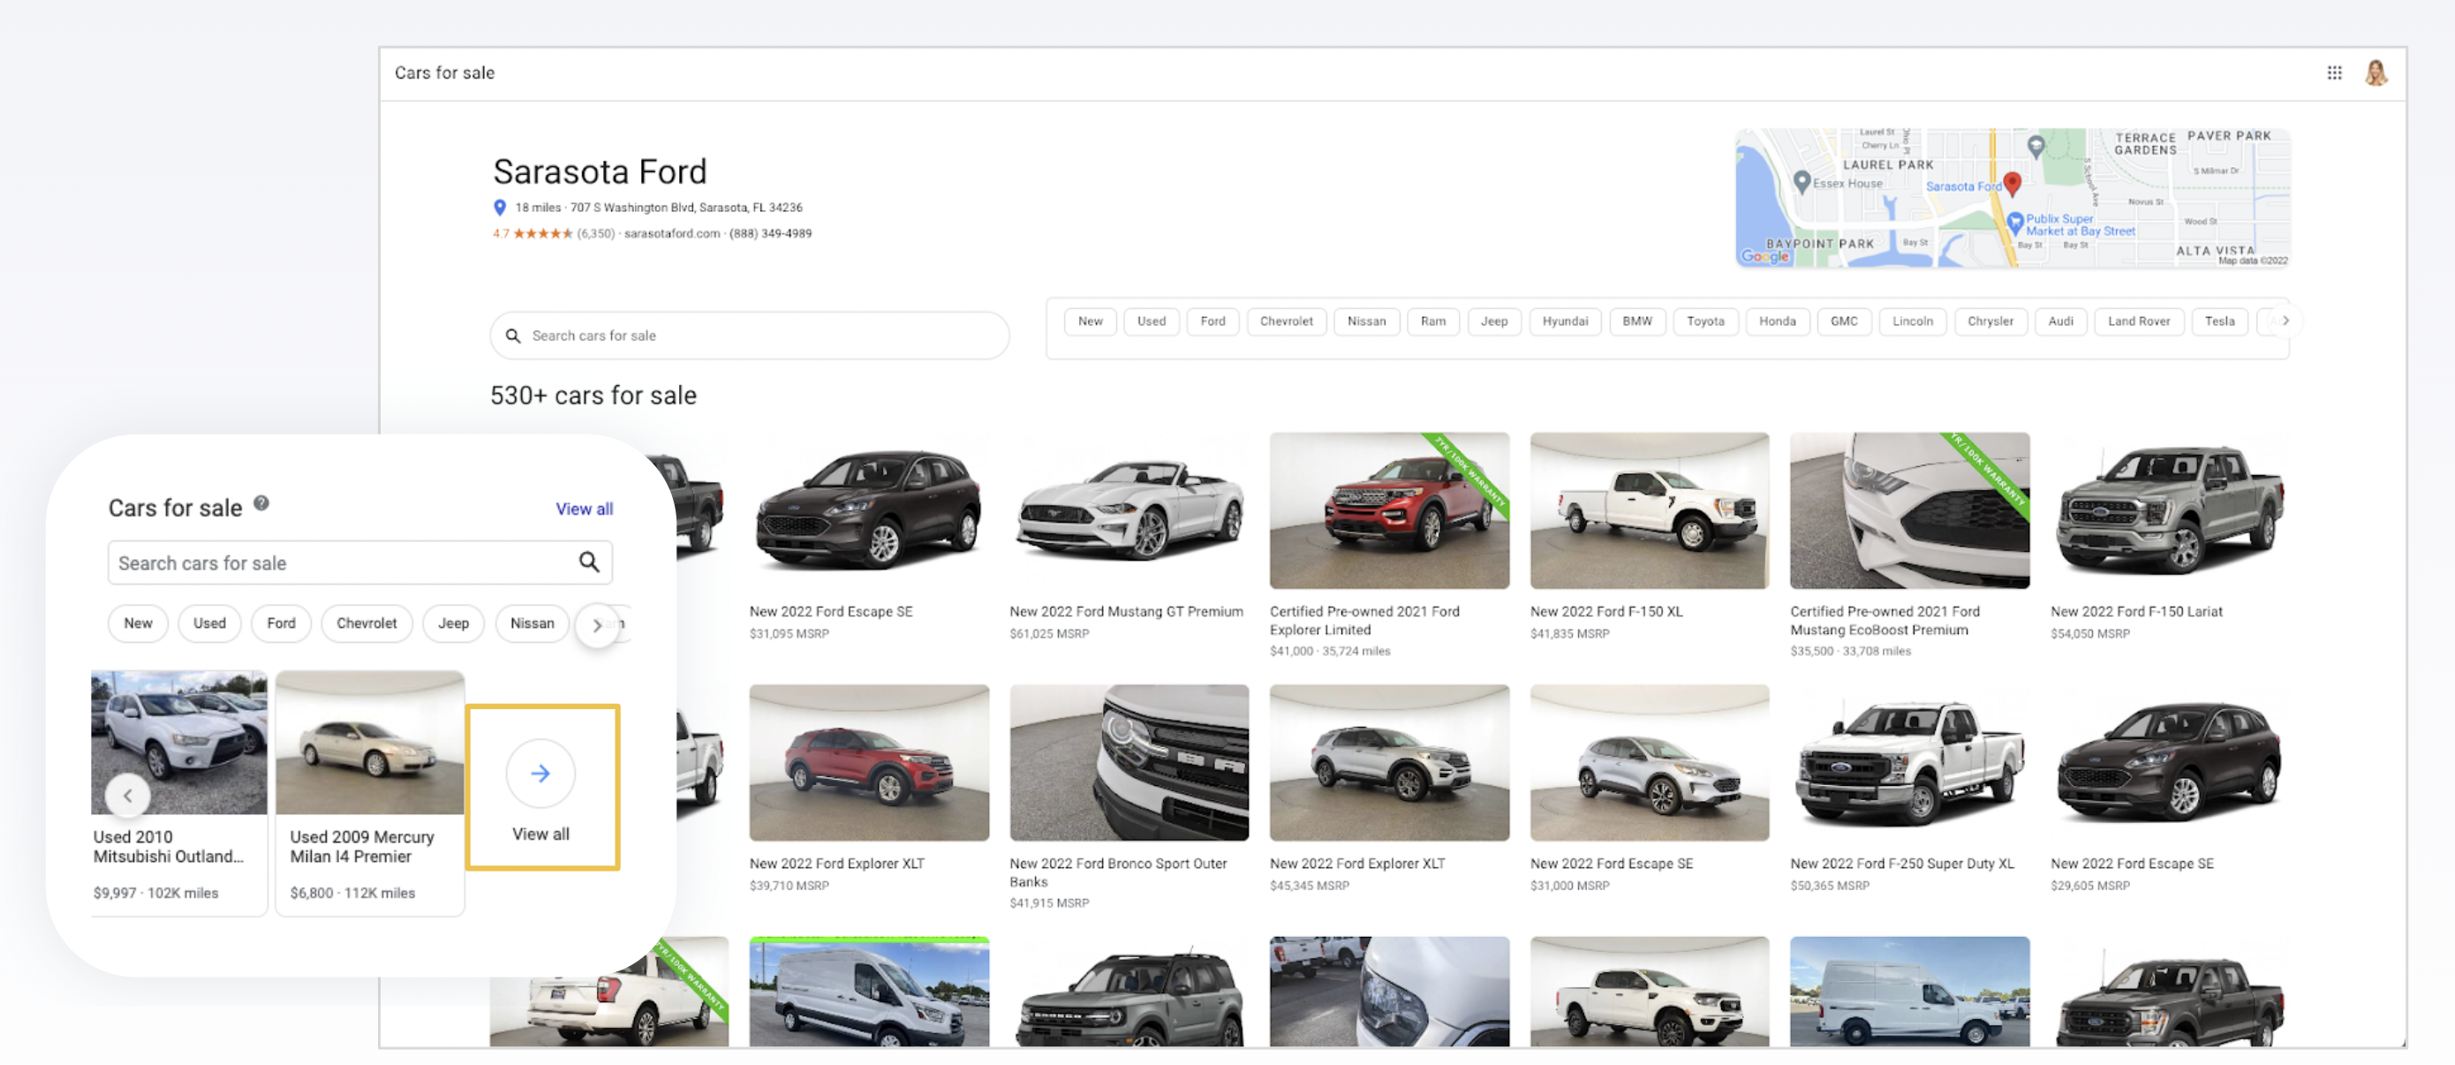Open the New 2022 Ford F-150 XL photo

[x=1649, y=510]
